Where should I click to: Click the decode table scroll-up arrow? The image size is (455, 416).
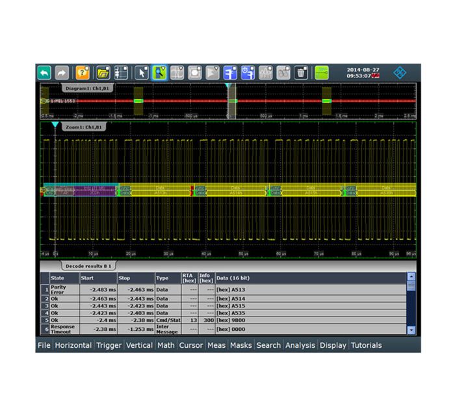coord(411,276)
